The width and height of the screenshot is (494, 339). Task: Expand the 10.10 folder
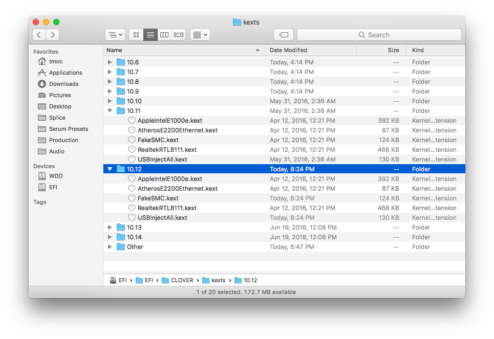110,101
